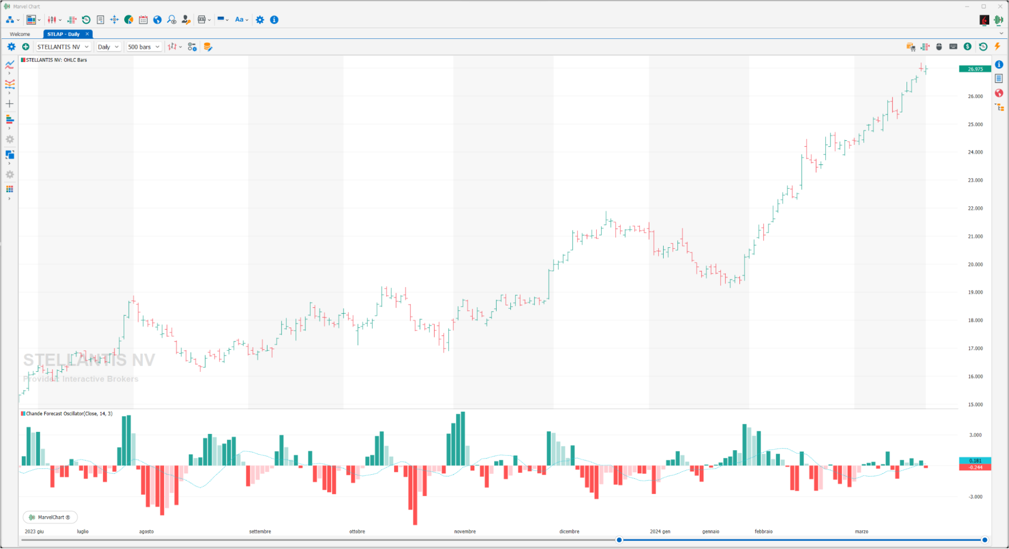The image size is (1009, 549).
Task: Open the STELLANTIS NV symbol dropdown
Action: click(63, 46)
